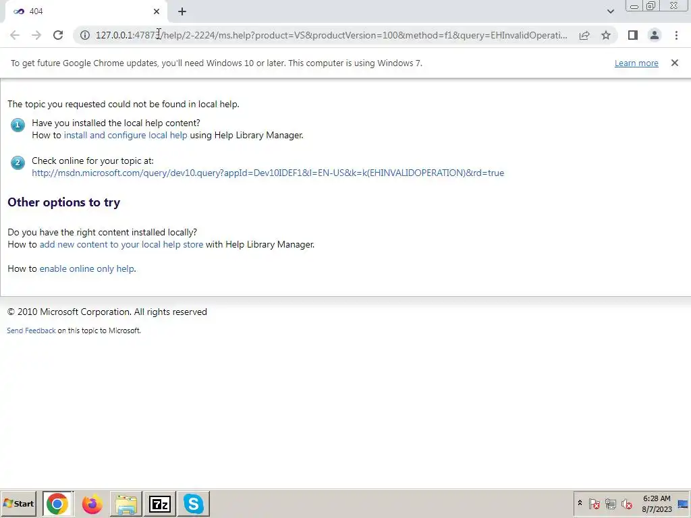Open File Explorer from the taskbar
691x518 pixels.
[126, 504]
